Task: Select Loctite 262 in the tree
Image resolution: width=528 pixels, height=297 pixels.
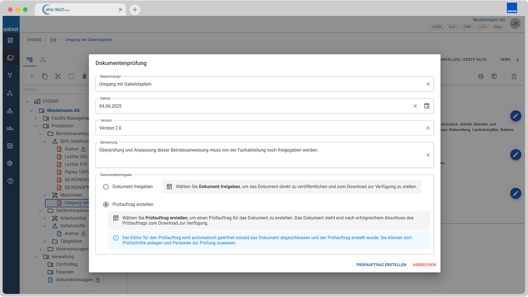Action: click(76, 157)
